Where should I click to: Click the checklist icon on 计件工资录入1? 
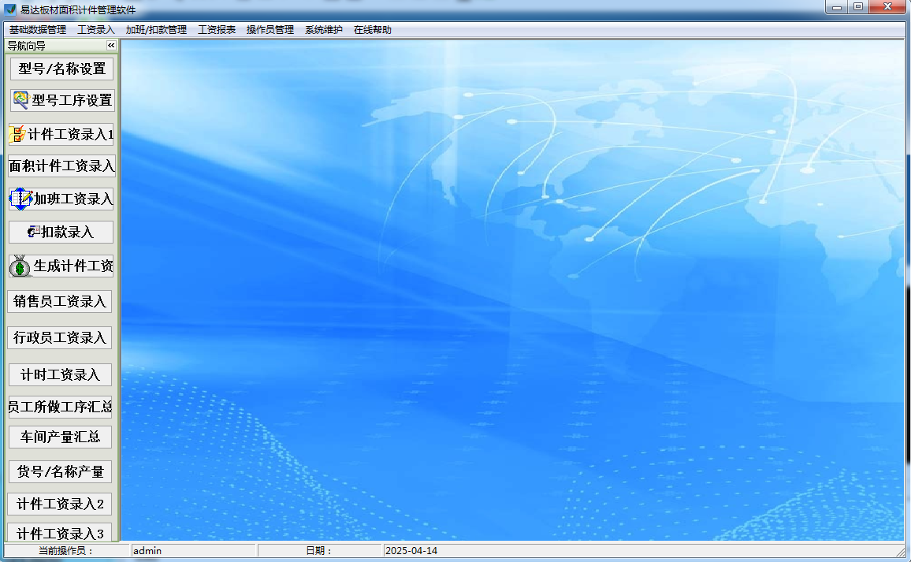tap(17, 134)
